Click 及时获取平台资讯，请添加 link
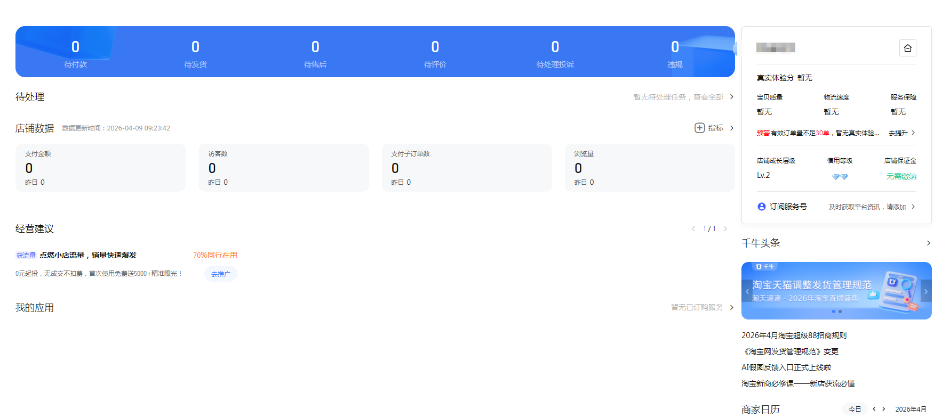 coord(867,207)
